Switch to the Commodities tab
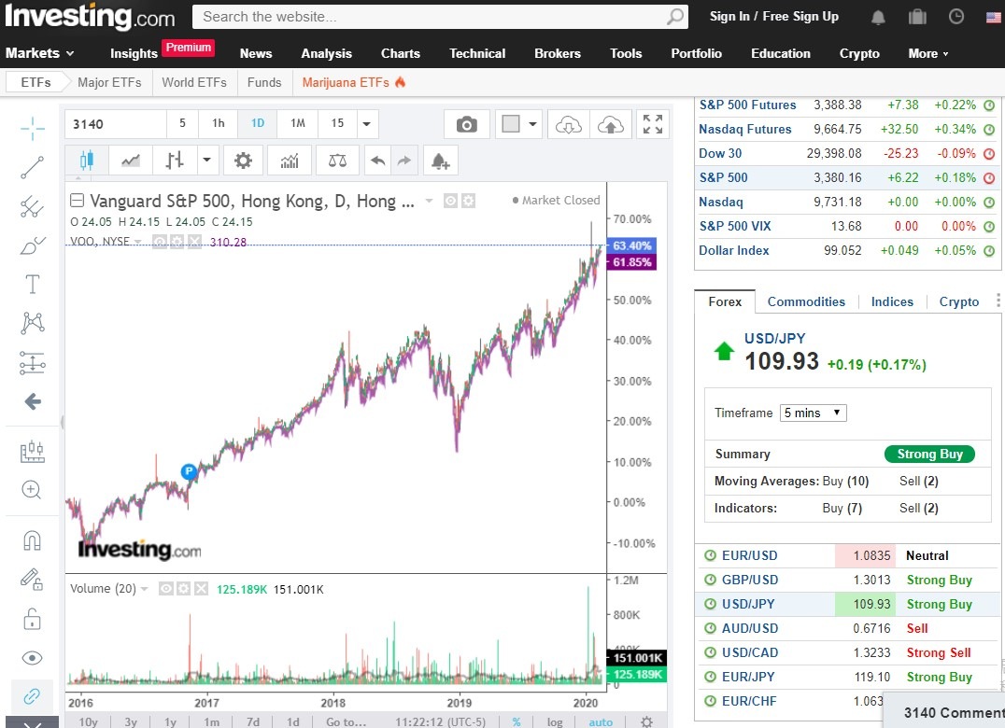1005x728 pixels. 806,301
